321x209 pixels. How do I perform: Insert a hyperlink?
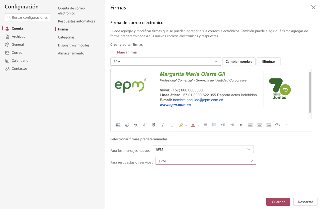click(x=277, y=125)
